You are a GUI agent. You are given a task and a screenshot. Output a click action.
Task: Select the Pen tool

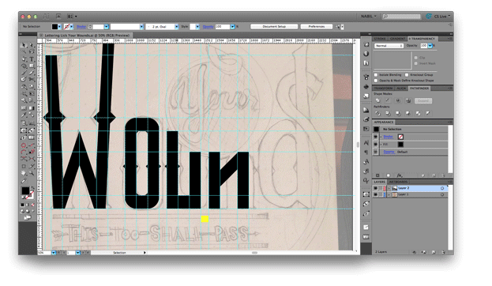24,59
